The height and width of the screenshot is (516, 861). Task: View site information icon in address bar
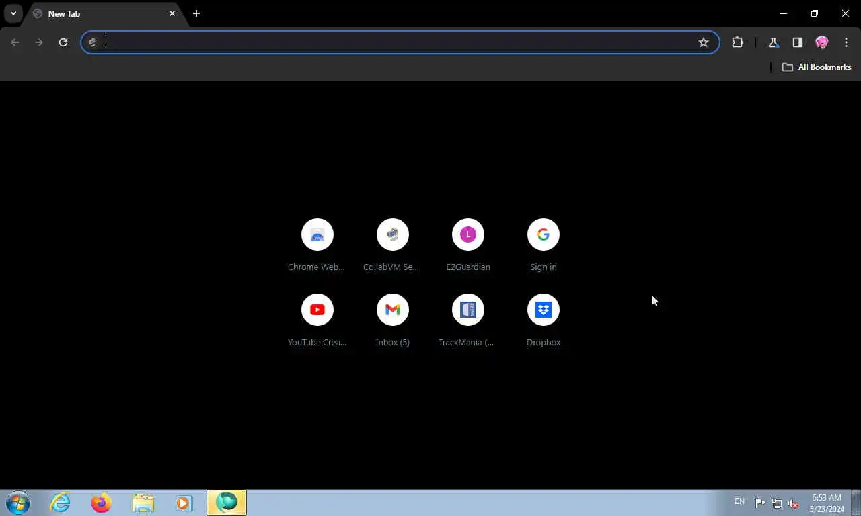click(x=93, y=42)
